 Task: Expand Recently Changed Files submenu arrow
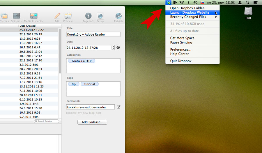(216, 17)
